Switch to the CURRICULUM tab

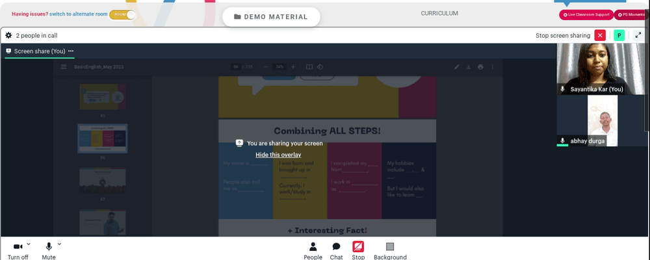[x=439, y=13]
